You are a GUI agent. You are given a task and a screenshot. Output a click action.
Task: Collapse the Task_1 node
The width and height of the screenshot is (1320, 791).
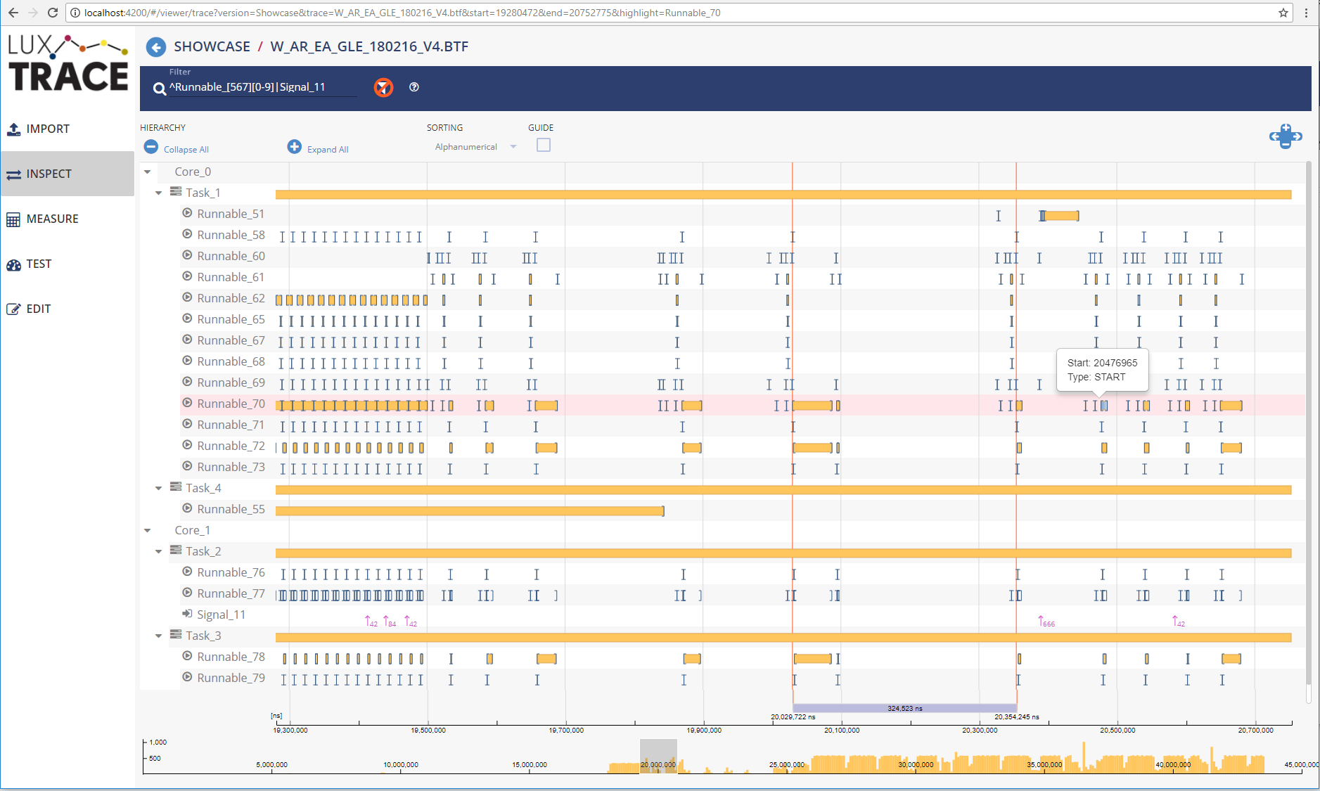[x=159, y=193]
